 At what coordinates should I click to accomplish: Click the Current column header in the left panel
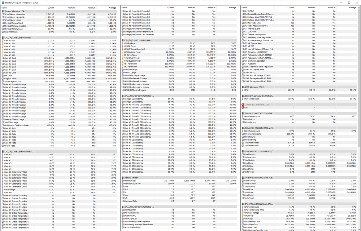pos(51,8)
